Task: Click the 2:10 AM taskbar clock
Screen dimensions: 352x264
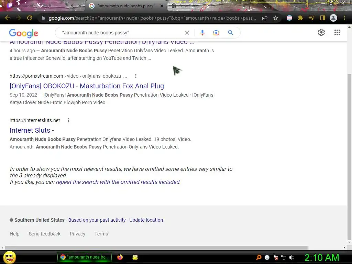Action: point(322,257)
